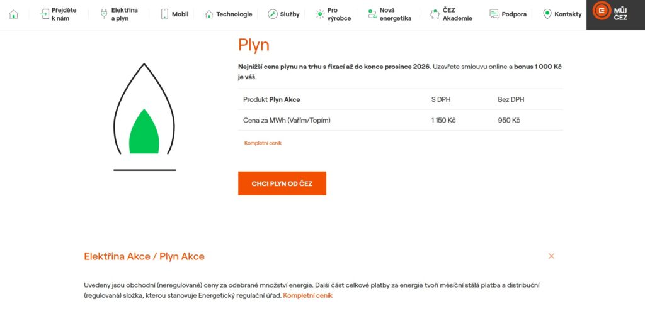Image resolution: width=645 pixels, height=311 pixels.
Task: Open the MŮJ ČEZ customer portal
Action: point(616,15)
